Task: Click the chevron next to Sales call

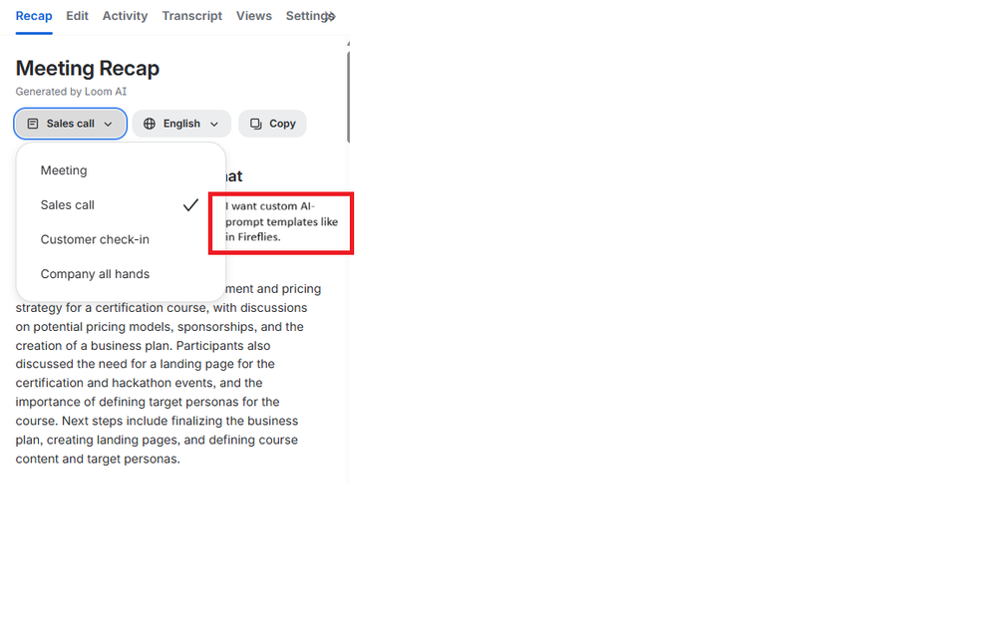Action: click(108, 125)
